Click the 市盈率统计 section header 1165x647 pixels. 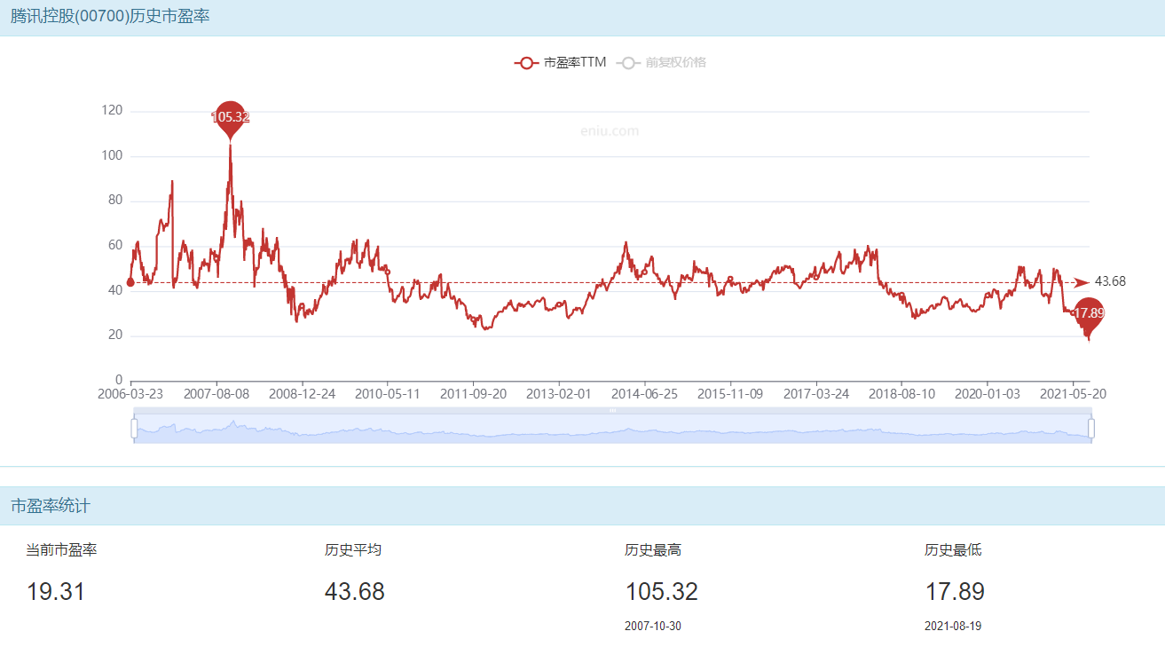(51, 506)
